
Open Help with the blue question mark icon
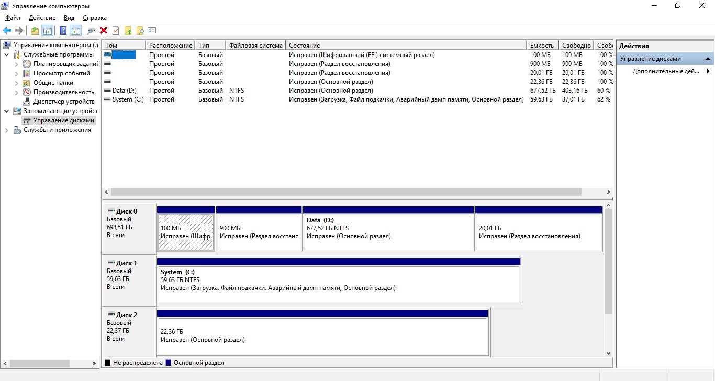tap(63, 30)
